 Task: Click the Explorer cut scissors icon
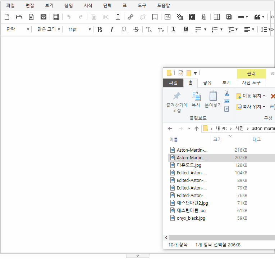pos(226,93)
